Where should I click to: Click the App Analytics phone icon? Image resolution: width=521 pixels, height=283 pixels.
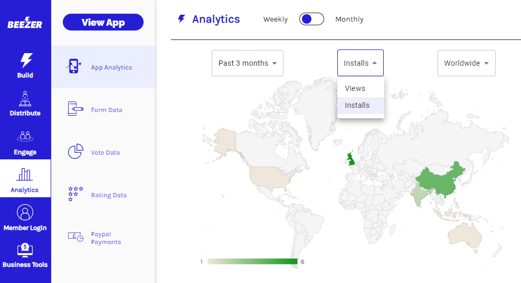(x=74, y=67)
